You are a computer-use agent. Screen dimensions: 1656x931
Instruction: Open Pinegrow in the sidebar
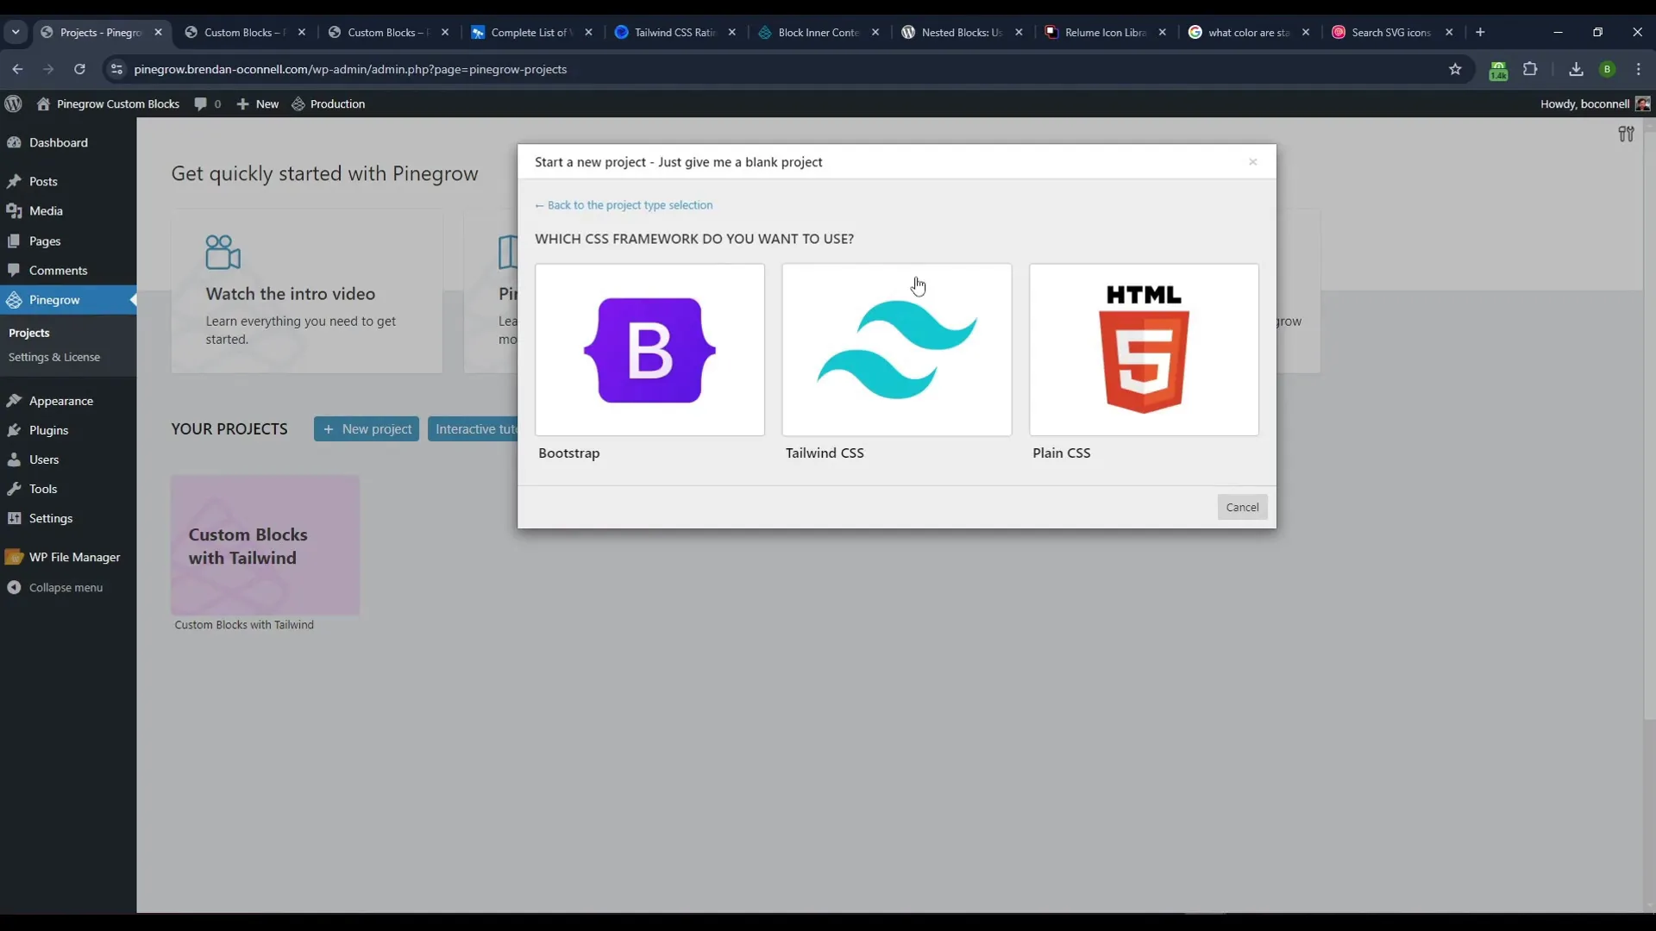pos(68,300)
